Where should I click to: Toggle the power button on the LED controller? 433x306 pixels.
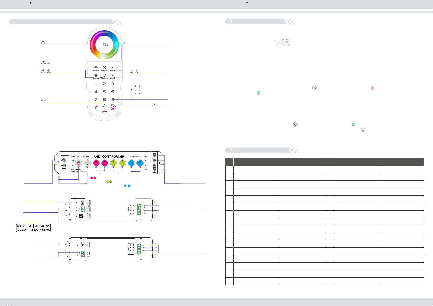tap(78, 163)
